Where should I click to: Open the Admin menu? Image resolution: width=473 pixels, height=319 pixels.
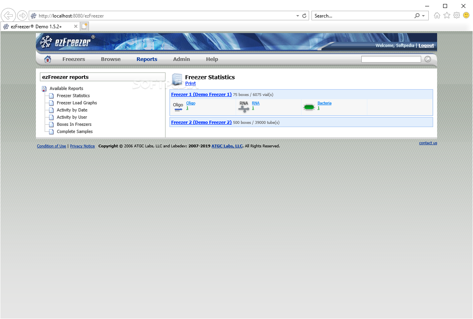click(181, 59)
